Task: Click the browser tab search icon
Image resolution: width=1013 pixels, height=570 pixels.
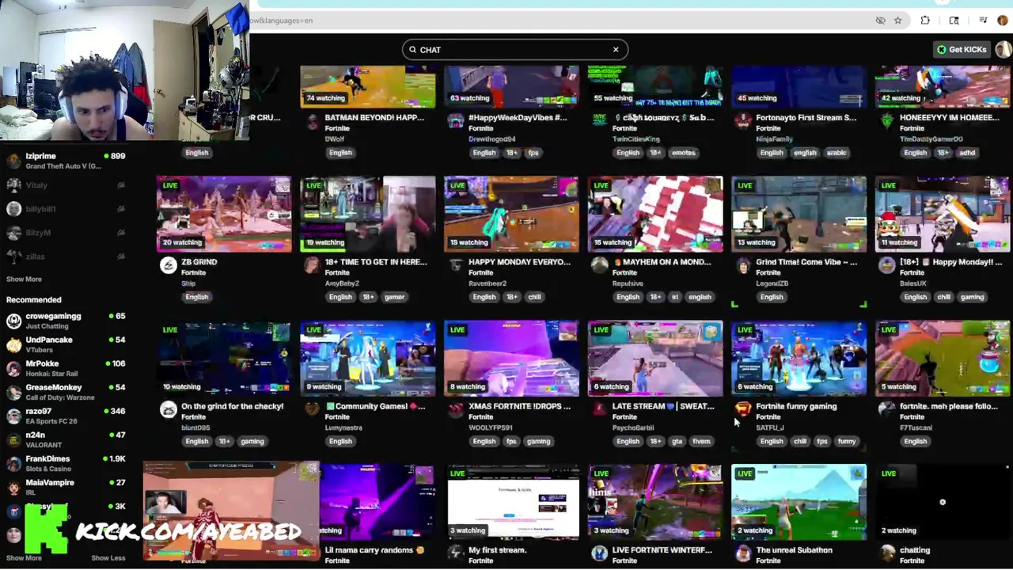Action: pos(954,21)
